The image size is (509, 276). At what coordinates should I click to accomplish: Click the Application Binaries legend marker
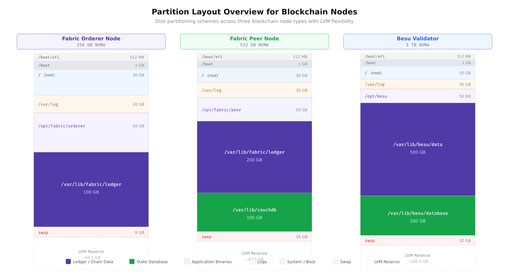click(187, 261)
